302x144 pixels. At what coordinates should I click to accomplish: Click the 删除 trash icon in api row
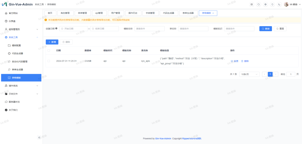click(x=242, y=61)
